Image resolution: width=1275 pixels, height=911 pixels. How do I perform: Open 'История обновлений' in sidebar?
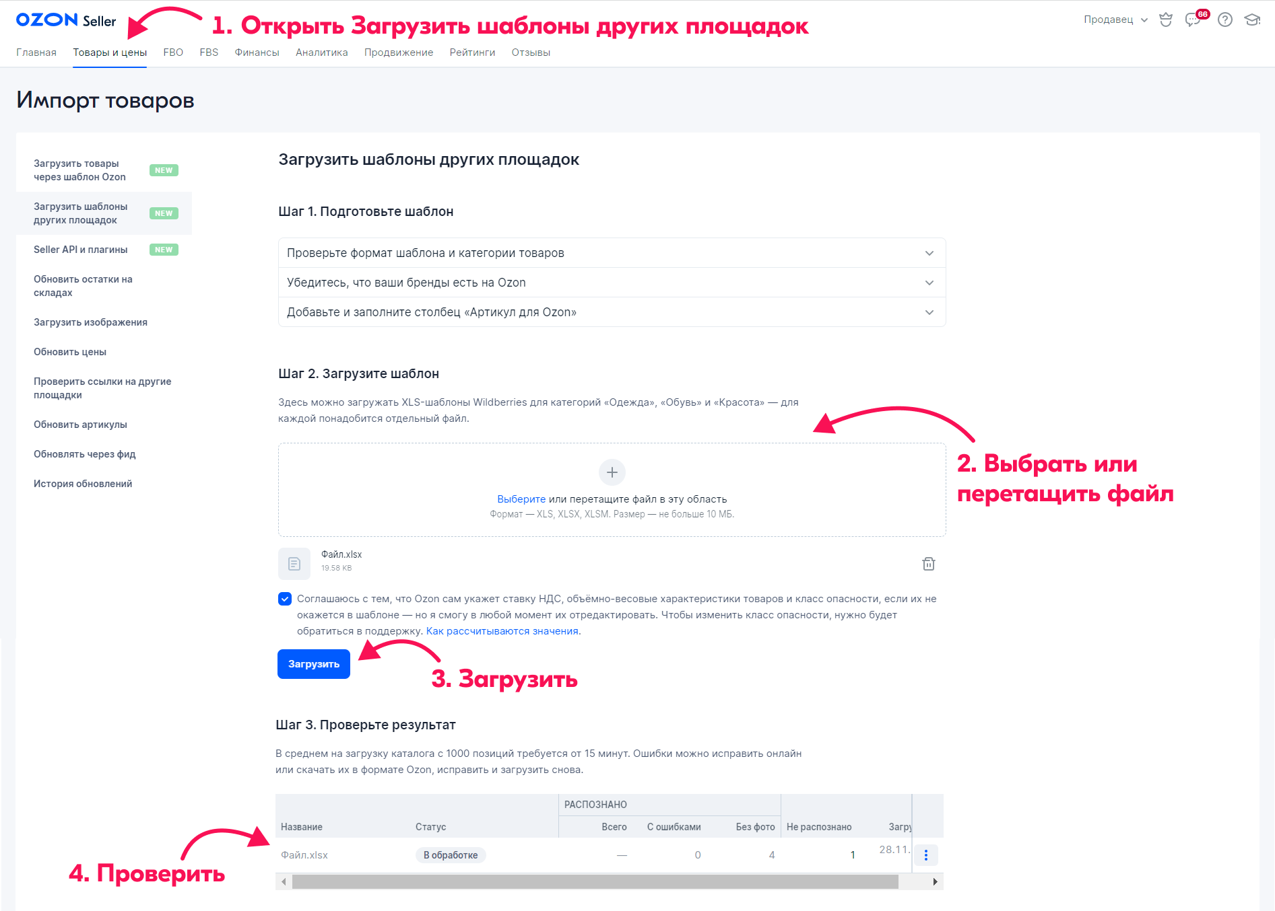pyautogui.click(x=104, y=484)
